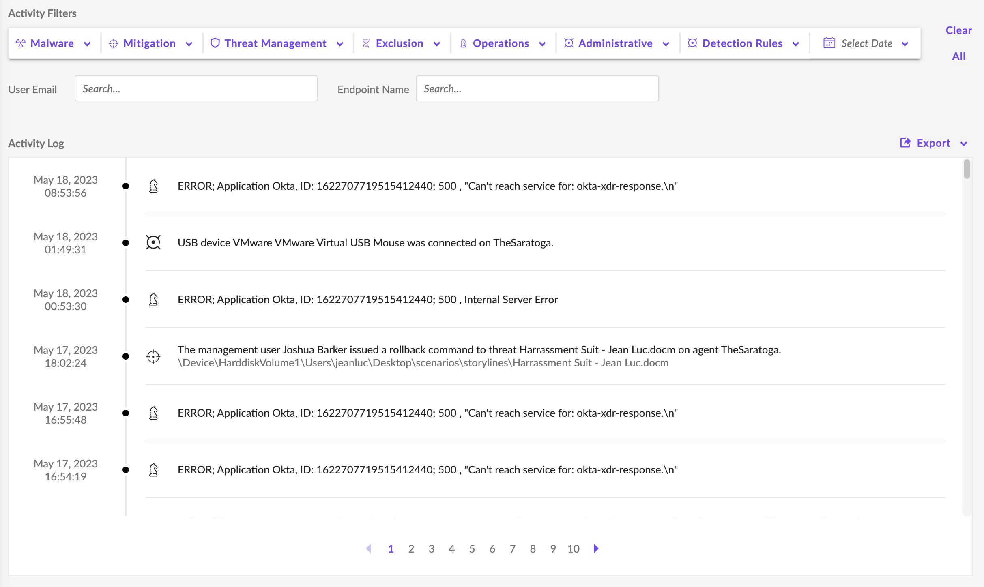Image resolution: width=984 pixels, height=587 pixels.
Task: Open the Select Date picker dropdown
Action: [x=905, y=44]
